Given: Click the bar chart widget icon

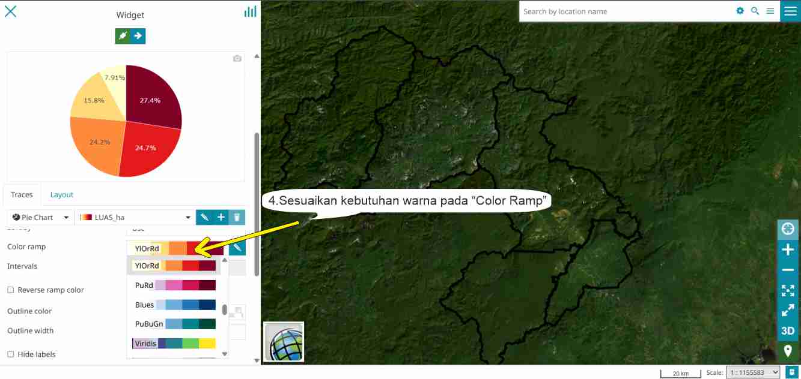Looking at the screenshot, I should tap(250, 11).
